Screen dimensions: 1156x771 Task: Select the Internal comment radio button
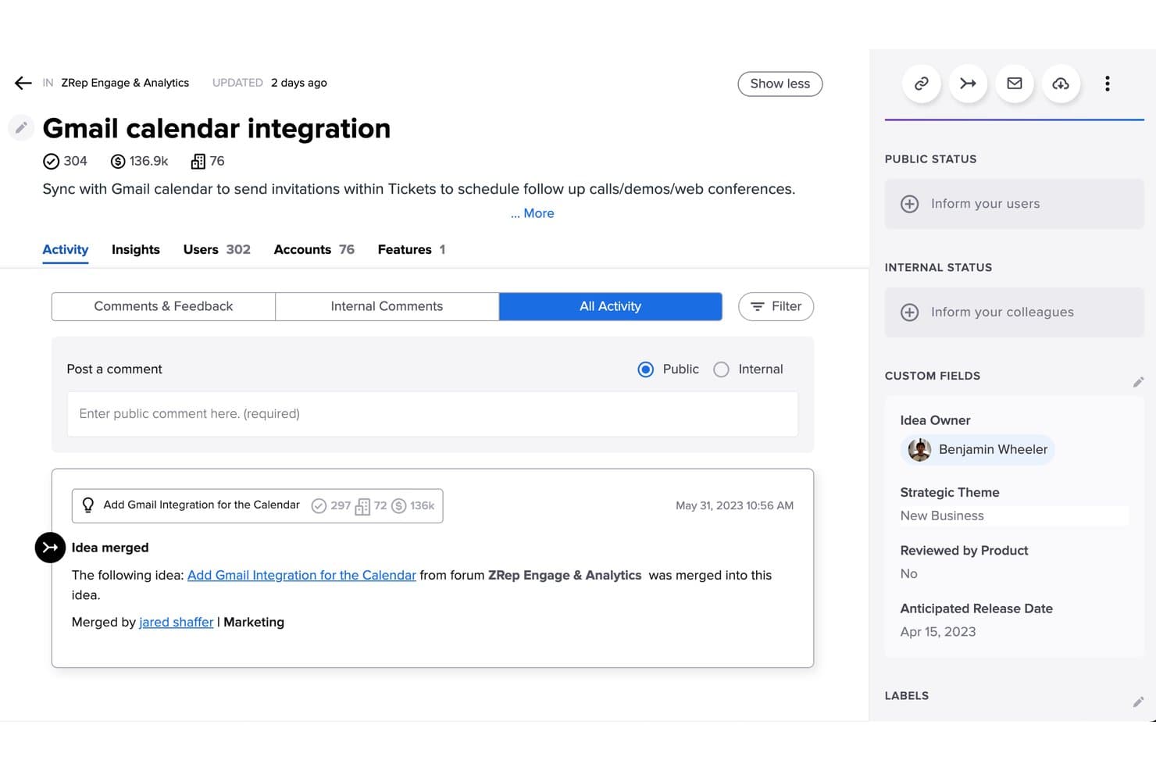pyautogui.click(x=721, y=369)
